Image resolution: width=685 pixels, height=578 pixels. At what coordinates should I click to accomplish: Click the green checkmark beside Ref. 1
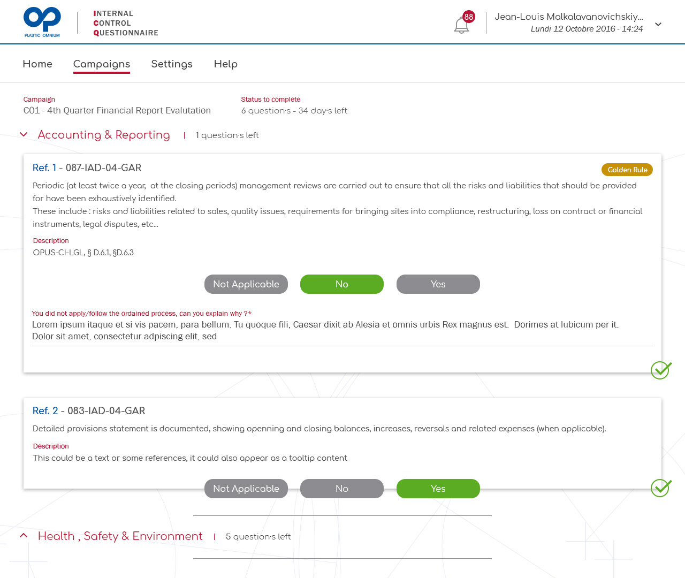[661, 370]
